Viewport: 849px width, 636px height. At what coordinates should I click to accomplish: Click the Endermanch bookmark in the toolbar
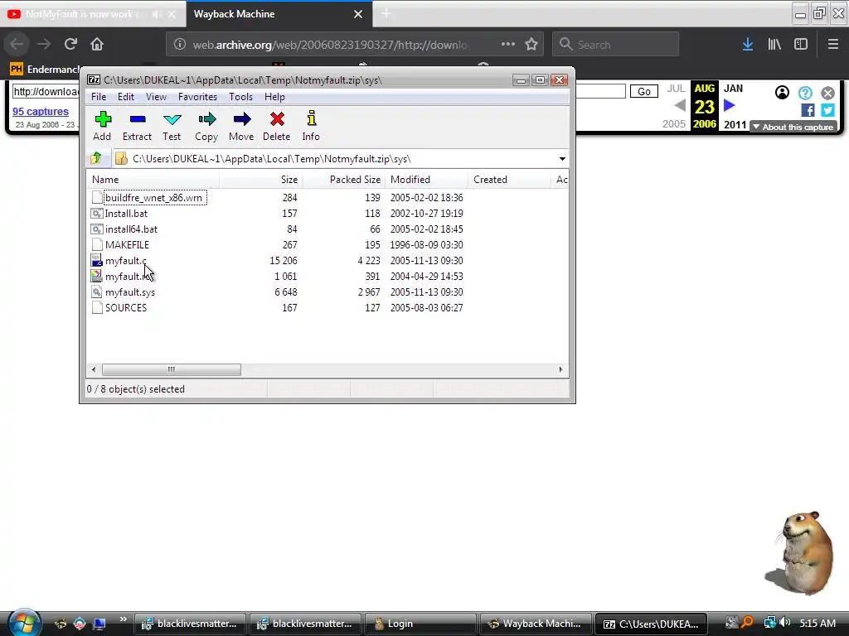coord(45,70)
